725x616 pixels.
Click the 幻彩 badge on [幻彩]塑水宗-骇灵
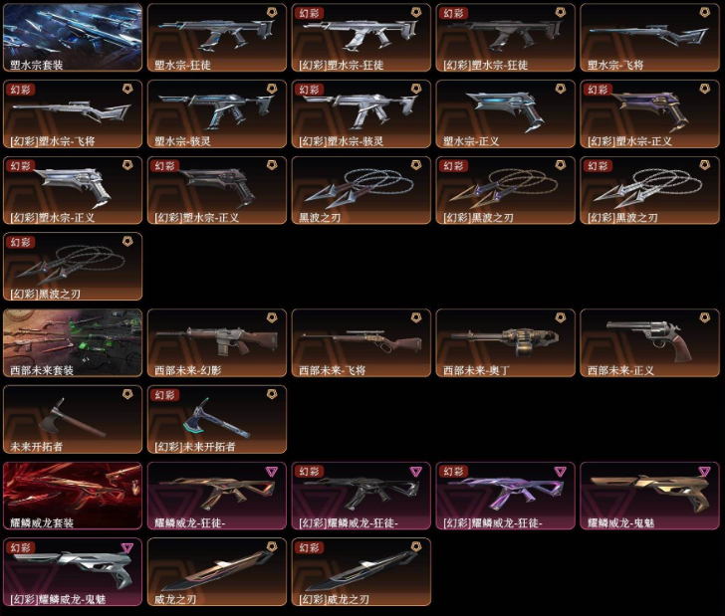309,90
